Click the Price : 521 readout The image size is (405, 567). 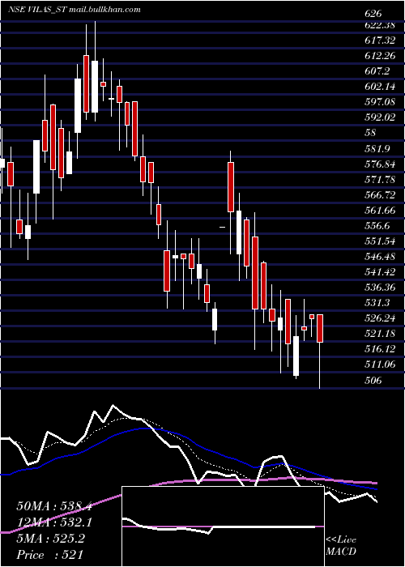50,555
